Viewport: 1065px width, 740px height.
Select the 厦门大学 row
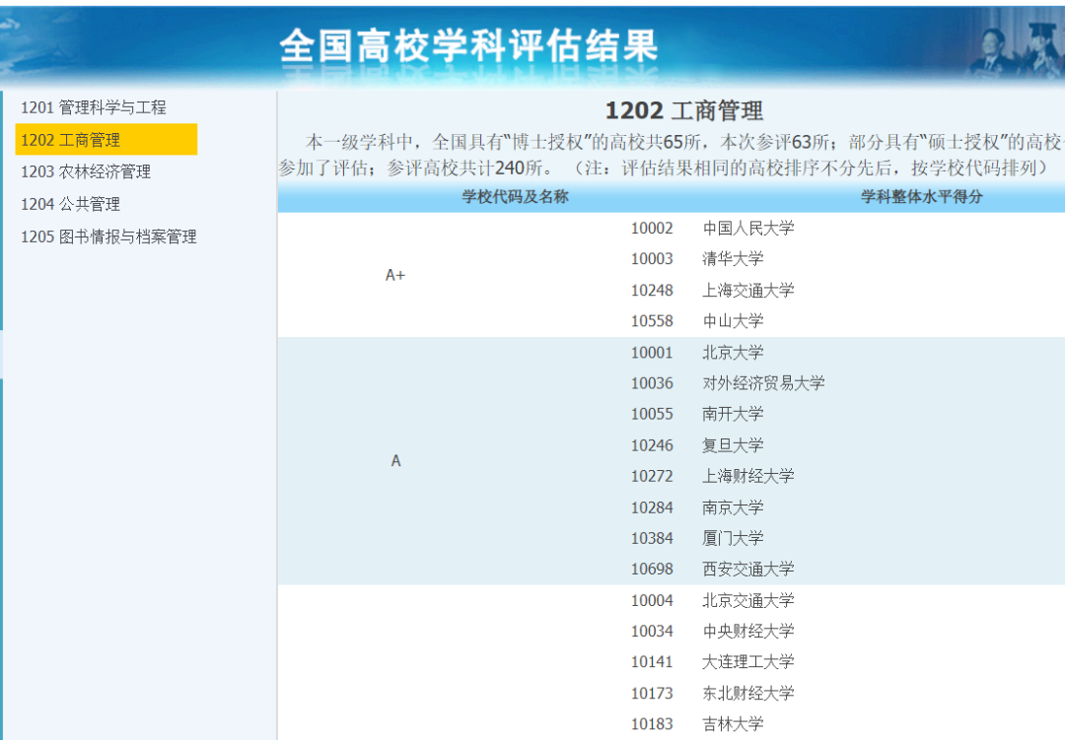733,538
